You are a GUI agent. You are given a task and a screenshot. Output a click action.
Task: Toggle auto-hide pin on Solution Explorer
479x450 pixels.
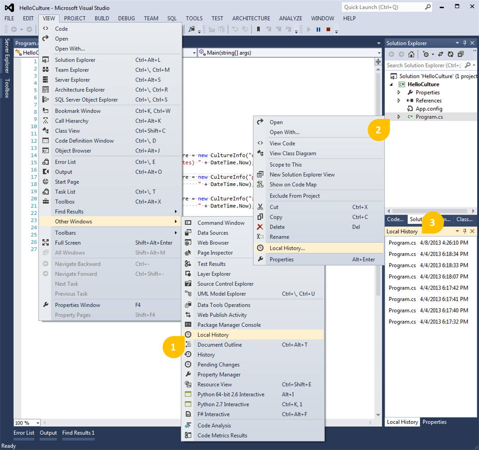tap(465, 43)
